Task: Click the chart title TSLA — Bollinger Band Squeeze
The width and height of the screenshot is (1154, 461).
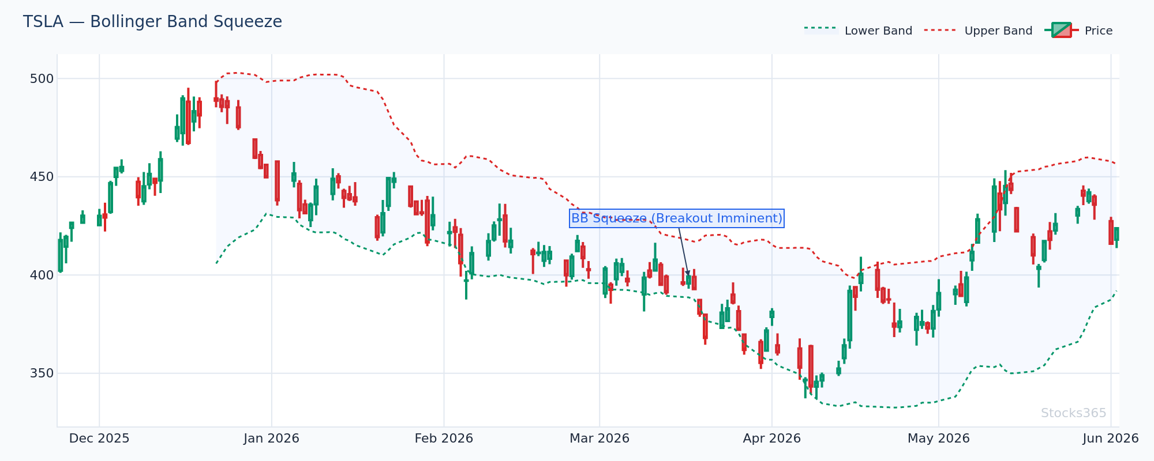Action: [x=152, y=22]
